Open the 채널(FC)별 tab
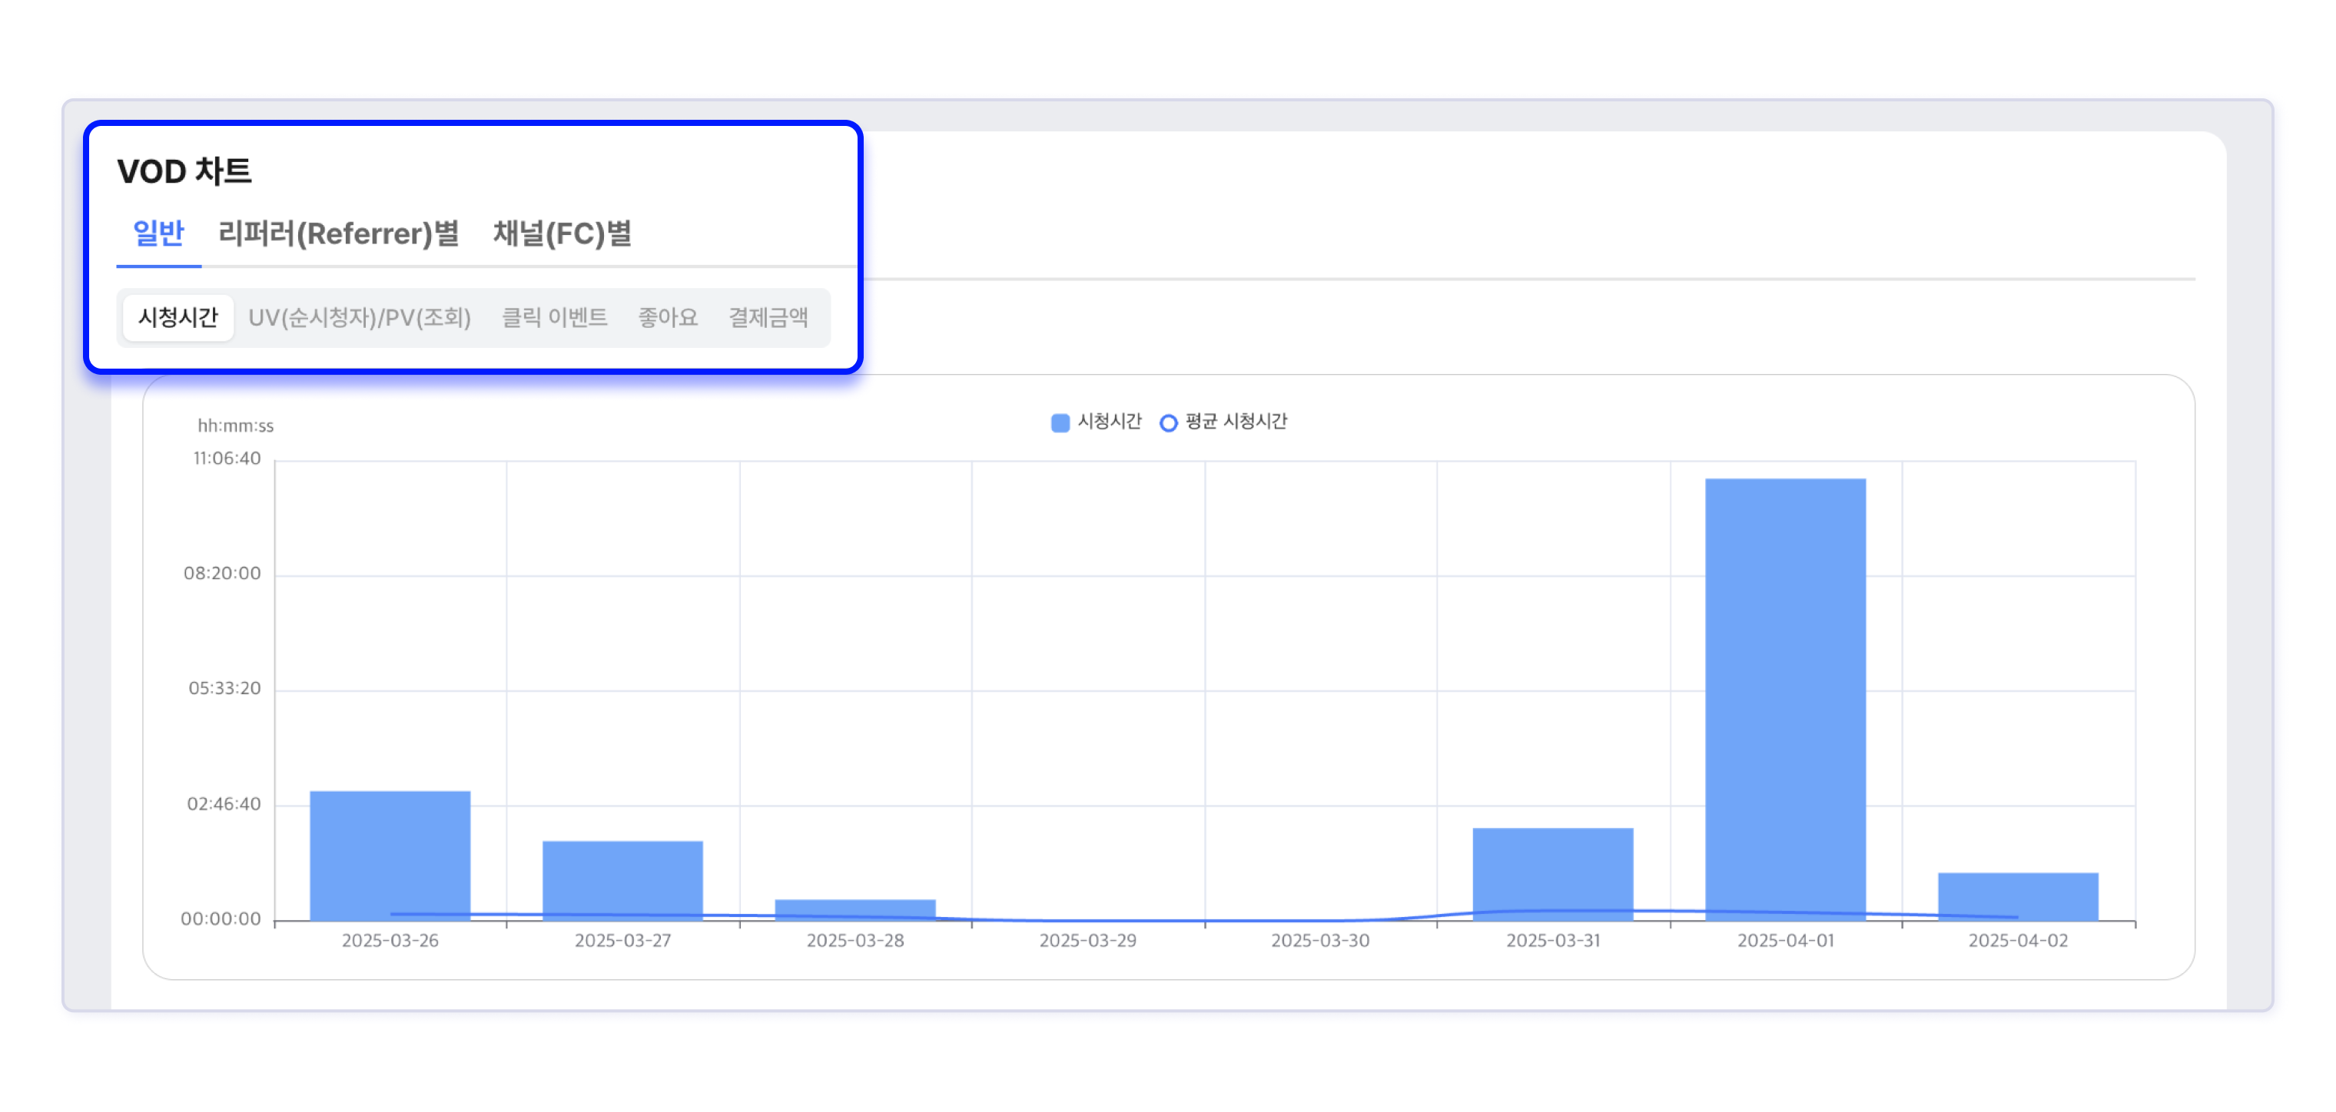This screenshot has width=2336, height=1112. [561, 233]
